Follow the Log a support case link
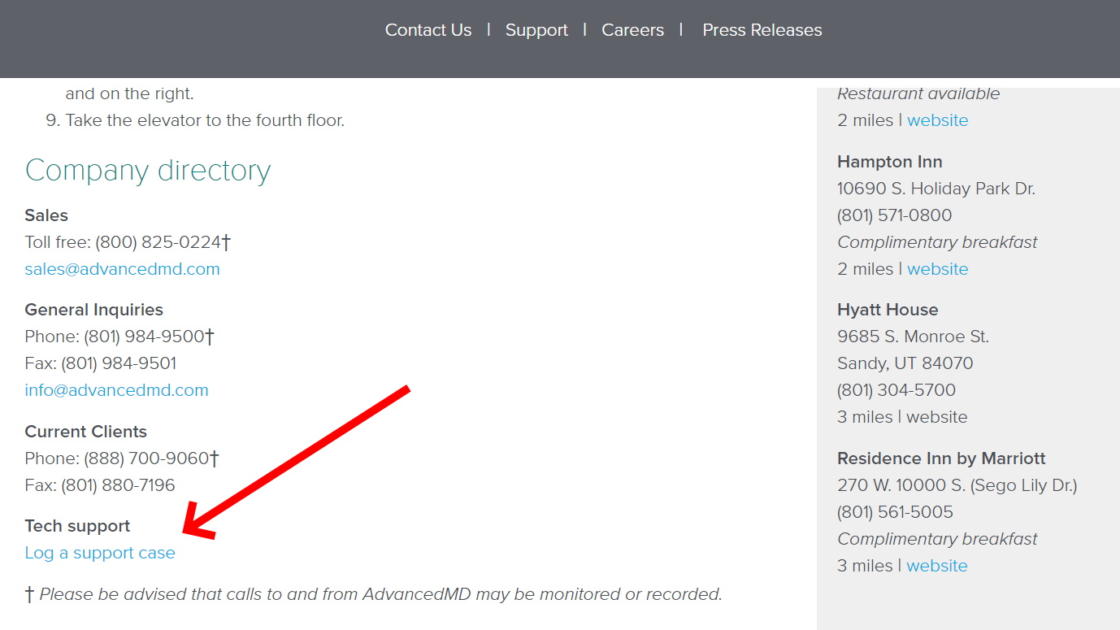1120x630 pixels. 100,553
